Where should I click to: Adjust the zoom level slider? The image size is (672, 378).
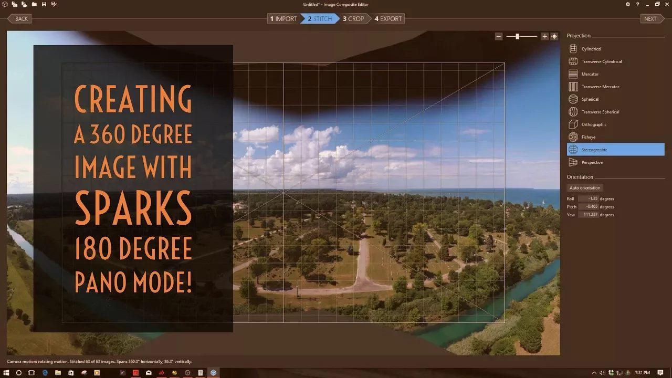click(x=518, y=36)
